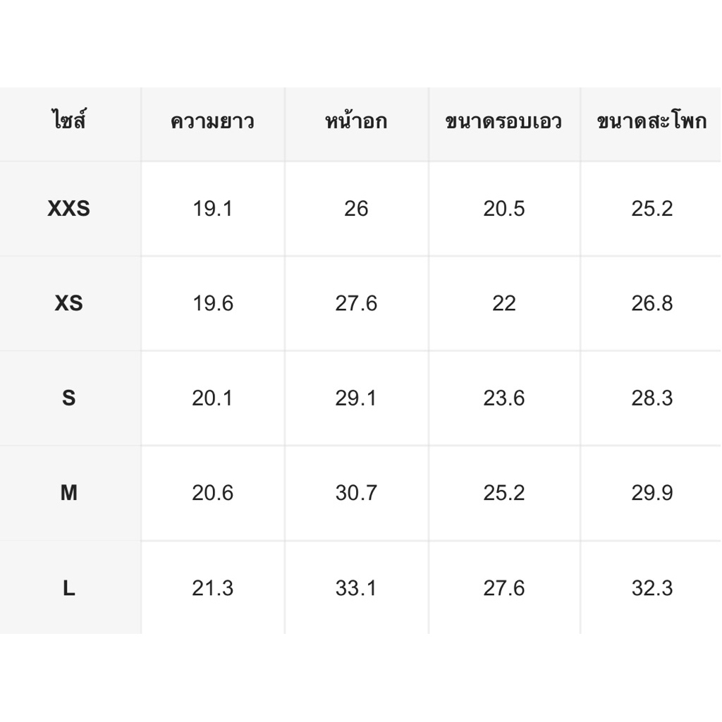Click the ไซส์ column header
Viewport: 722px width, 722px height.
68,122
